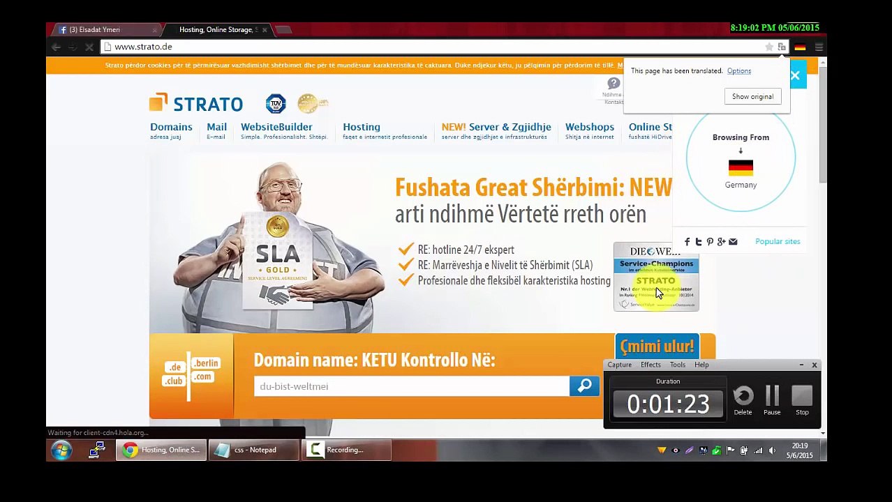
Task: Close the Hola panel with the X
Action: click(x=795, y=75)
